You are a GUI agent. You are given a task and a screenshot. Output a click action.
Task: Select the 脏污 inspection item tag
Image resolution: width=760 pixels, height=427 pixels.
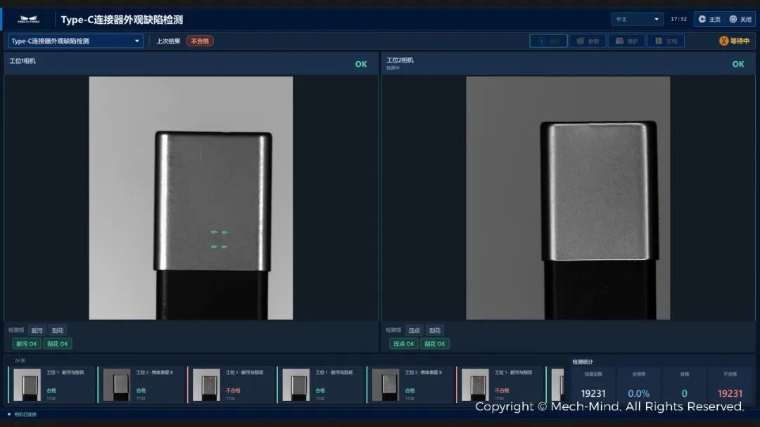pos(37,330)
